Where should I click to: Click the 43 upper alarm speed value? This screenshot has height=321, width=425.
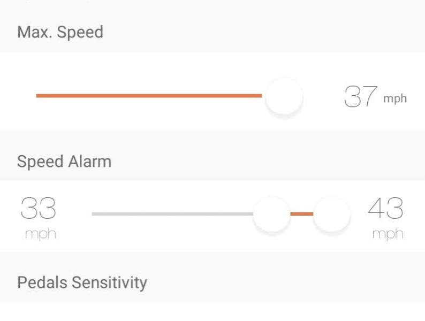(x=385, y=208)
